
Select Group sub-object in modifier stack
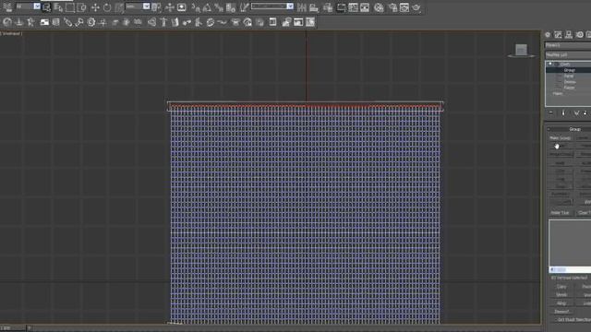569,70
